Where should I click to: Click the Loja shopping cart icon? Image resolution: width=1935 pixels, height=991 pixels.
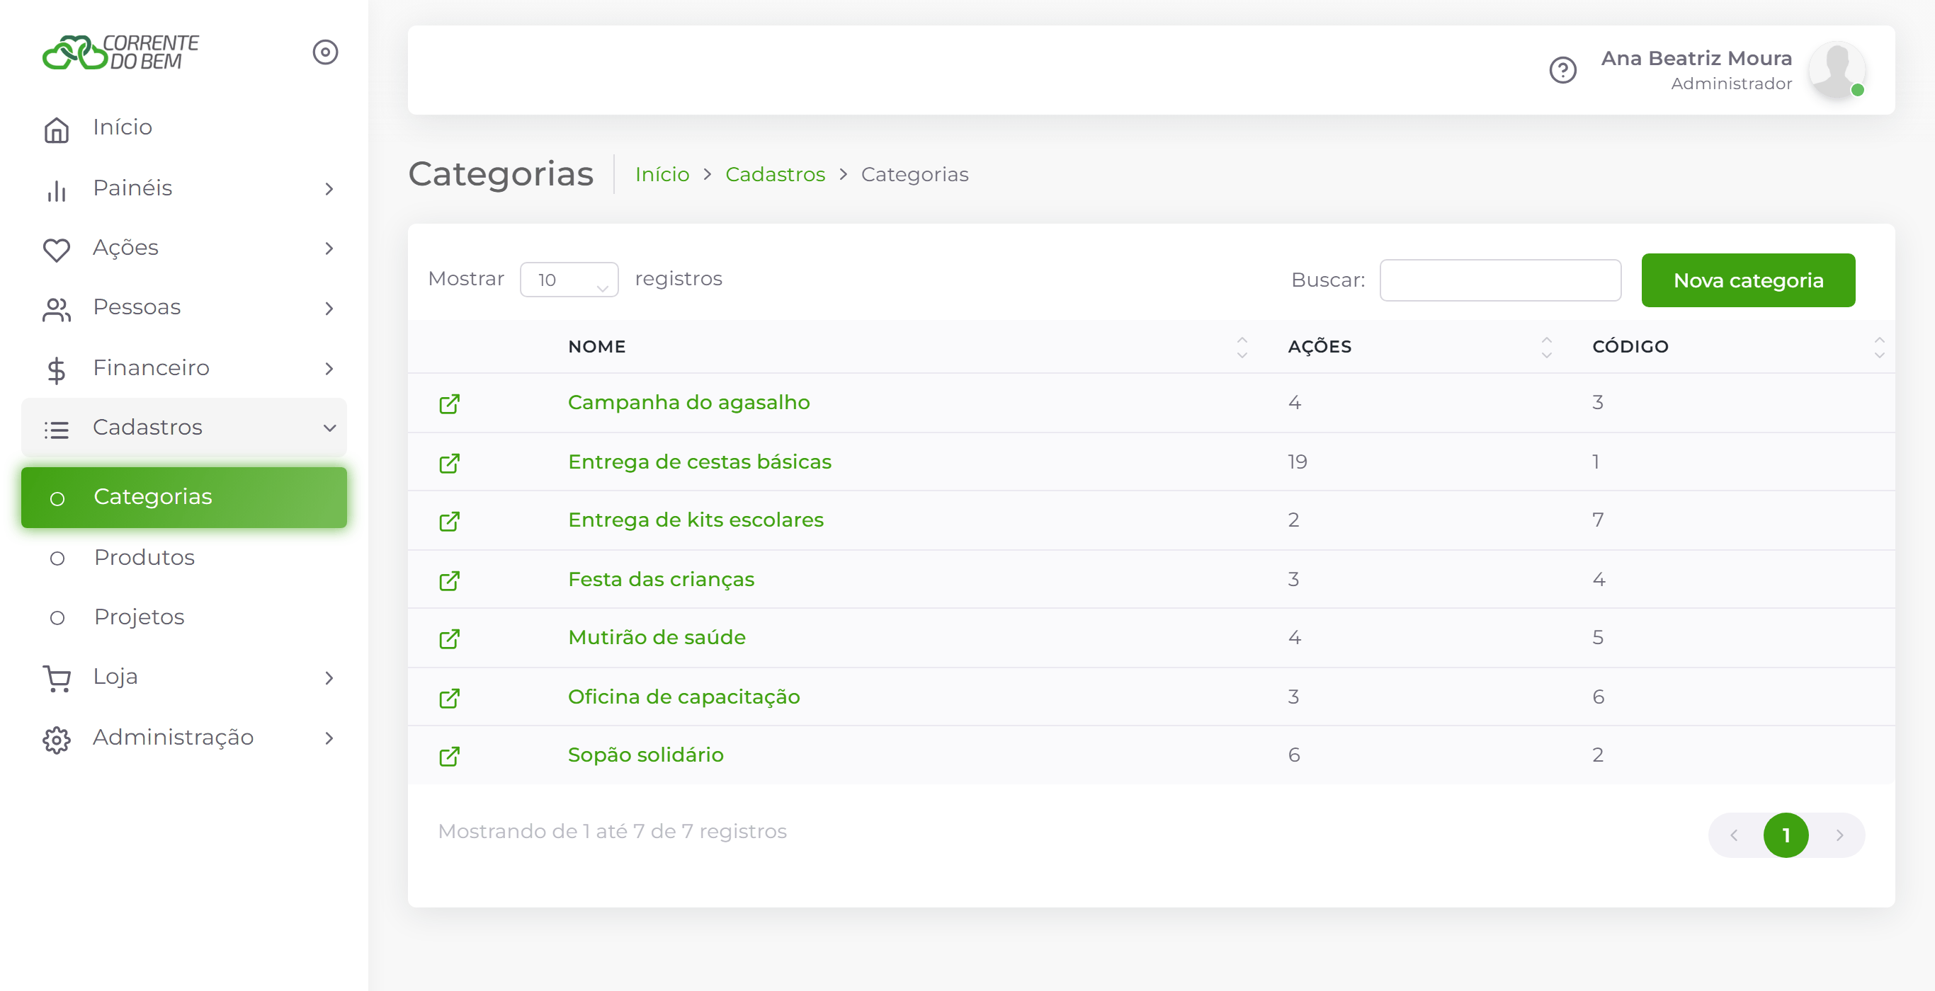click(57, 679)
